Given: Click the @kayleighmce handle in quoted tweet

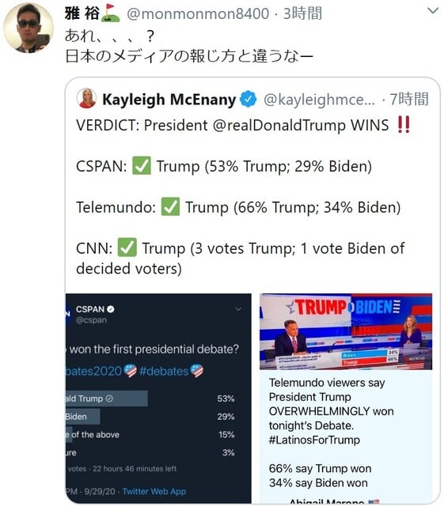Looking at the screenshot, I should (319, 100).
